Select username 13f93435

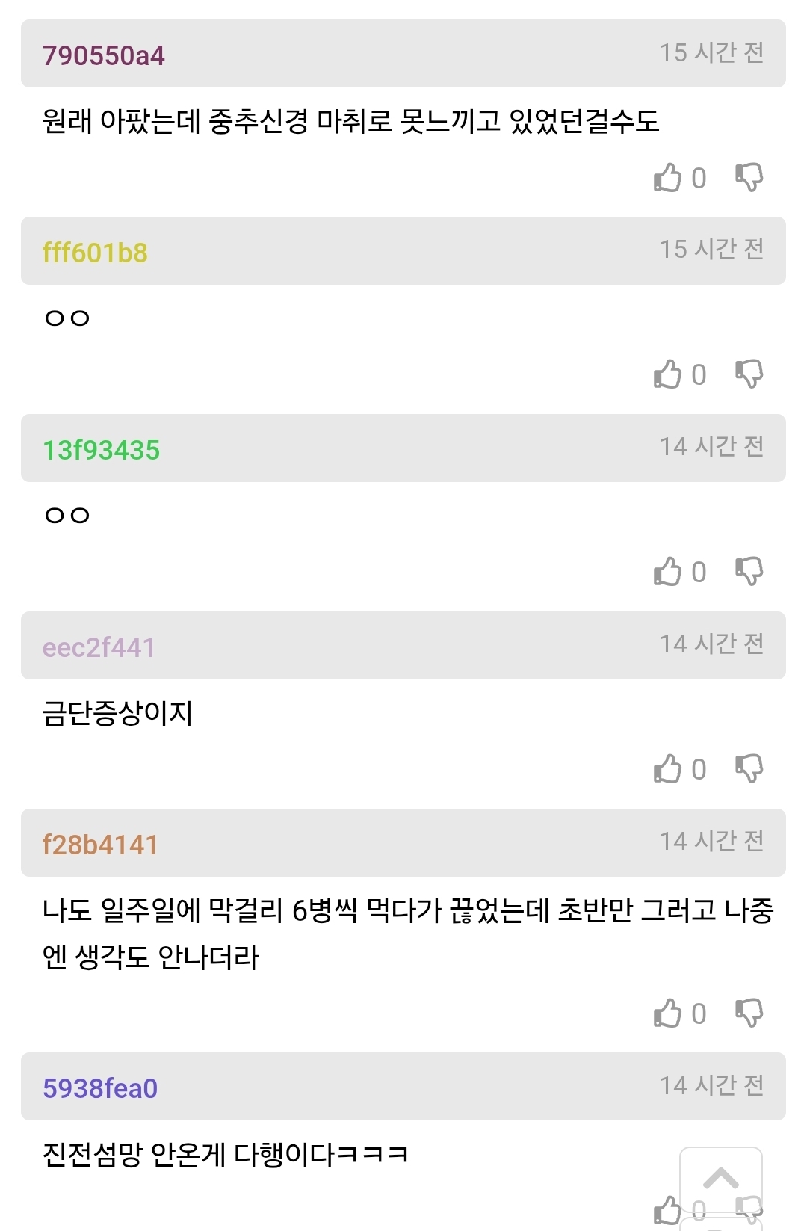pyautogui.click(x=101, y=450)
